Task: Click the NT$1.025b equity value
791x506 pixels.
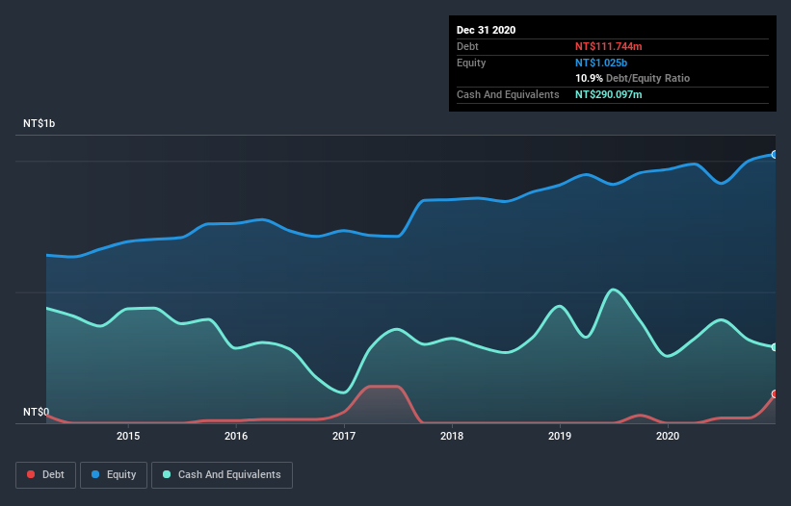Action: pos(601,63)
